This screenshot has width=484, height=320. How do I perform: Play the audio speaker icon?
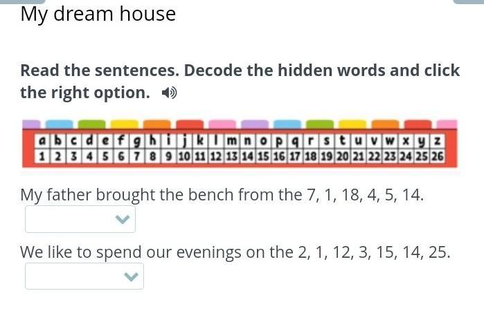[169, 93]
